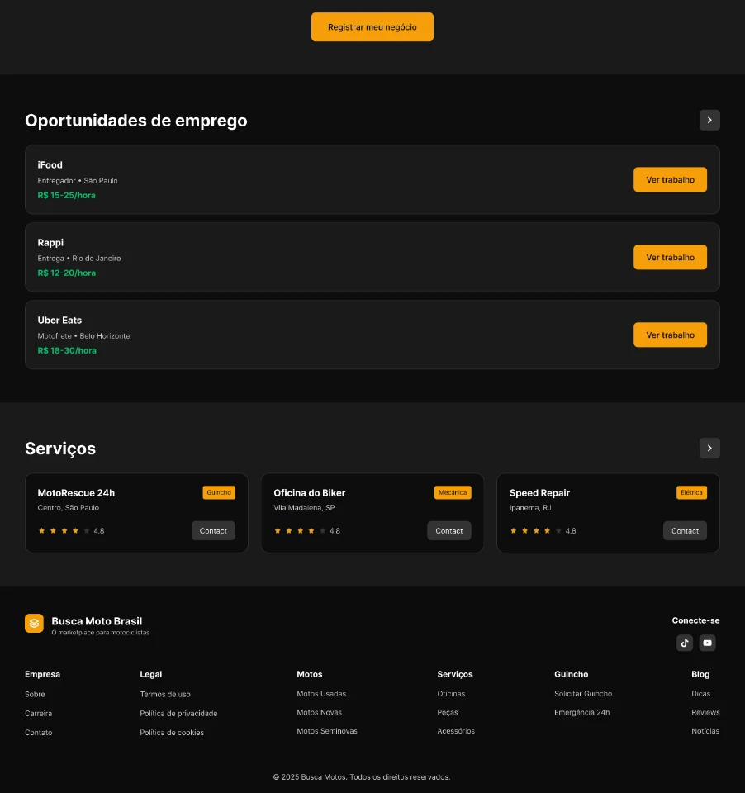The image size is (745, 793).
Task: Click Entregador • São Paulo text
Action: 78,181
